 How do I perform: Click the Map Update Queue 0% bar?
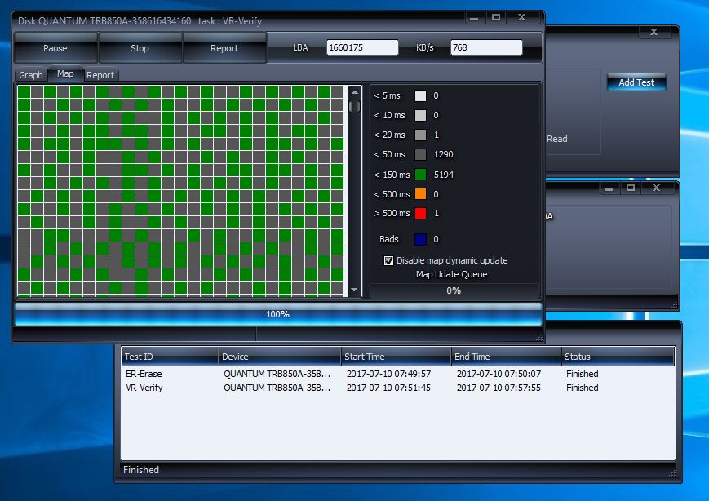click(454, 290)
